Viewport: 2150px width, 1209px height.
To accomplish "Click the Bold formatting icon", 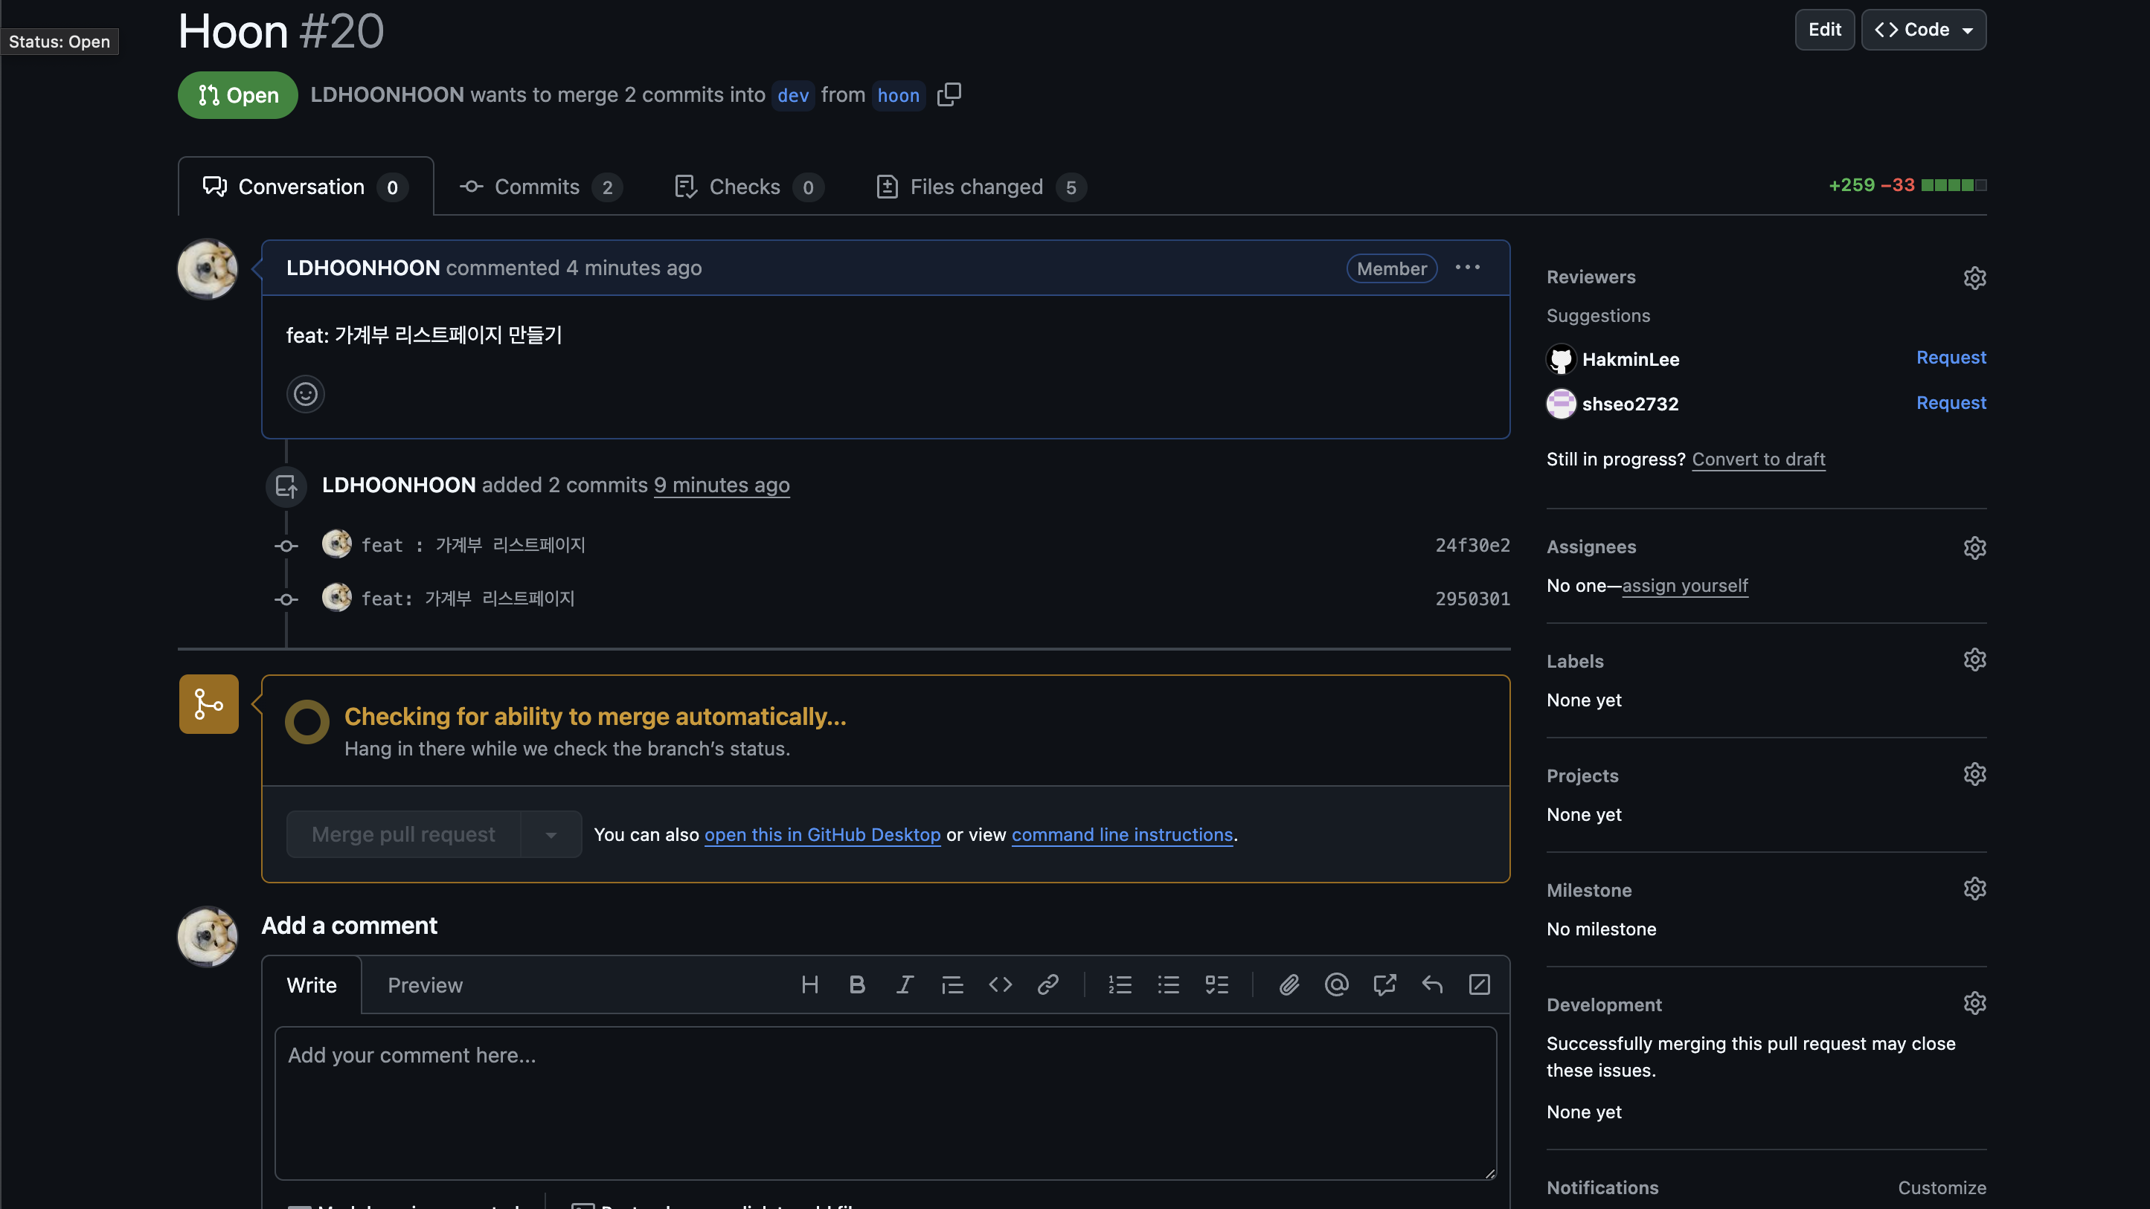I will (856, 984).
